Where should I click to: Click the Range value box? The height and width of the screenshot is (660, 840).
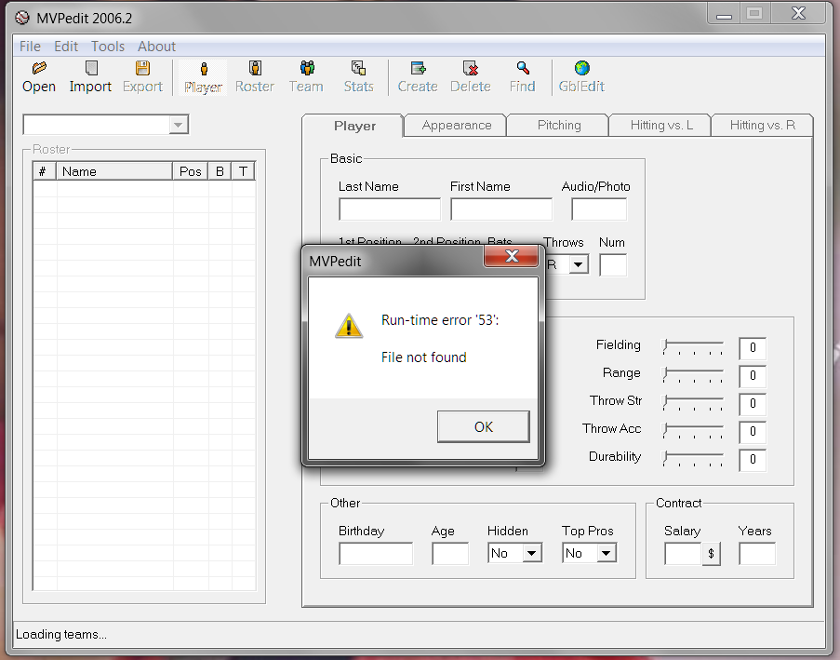click(753, 376)
